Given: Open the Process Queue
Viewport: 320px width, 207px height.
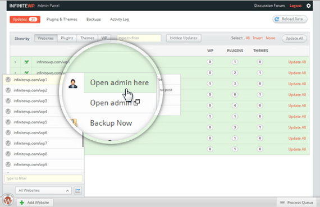Looking at the screenshot, I should (296, 203).
